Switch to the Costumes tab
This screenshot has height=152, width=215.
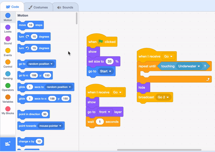38,7
